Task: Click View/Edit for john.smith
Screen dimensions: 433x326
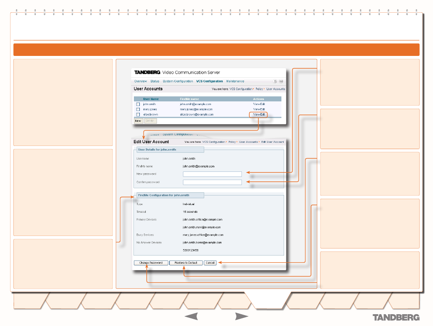Action: [259, 104]
